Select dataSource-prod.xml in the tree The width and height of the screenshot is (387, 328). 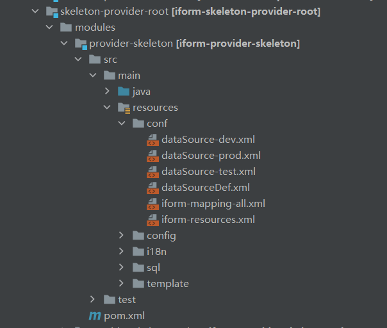211,156
